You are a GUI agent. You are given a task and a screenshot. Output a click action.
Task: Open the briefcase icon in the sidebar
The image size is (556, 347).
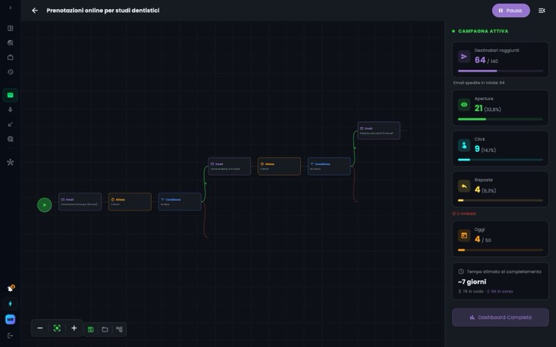click(x=10, y=58)
